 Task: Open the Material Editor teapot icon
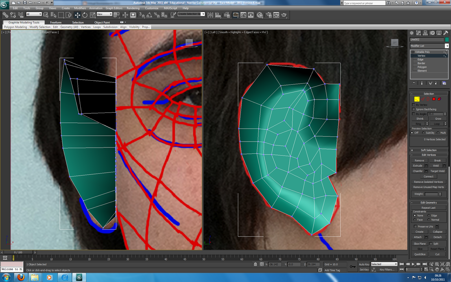pyautogui.click(x=260, y=15)
